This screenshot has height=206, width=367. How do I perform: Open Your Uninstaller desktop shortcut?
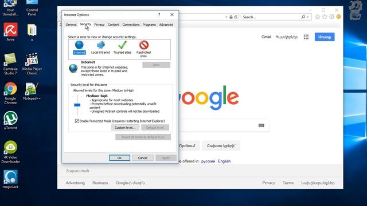[x=10, y=8]
